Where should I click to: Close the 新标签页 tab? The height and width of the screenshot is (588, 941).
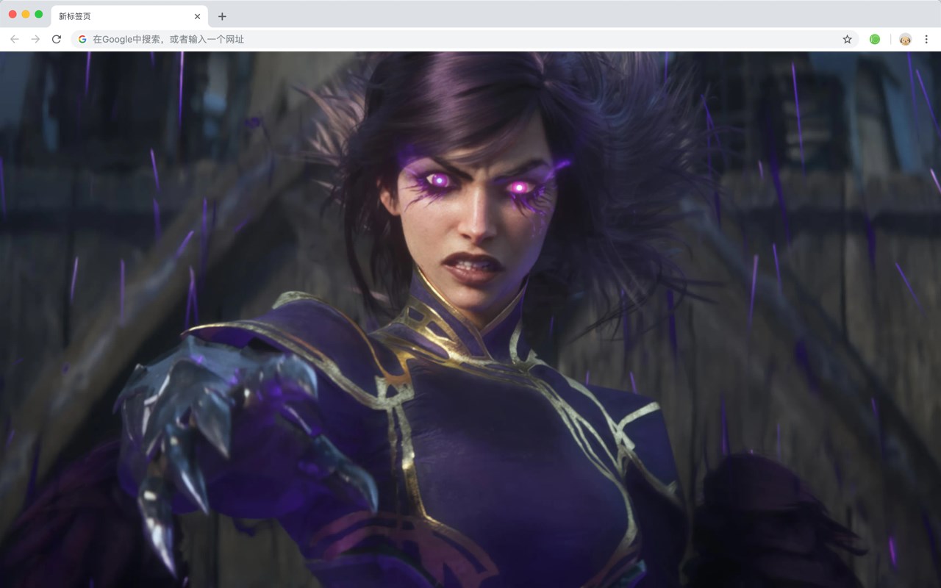tap(197, 16)
